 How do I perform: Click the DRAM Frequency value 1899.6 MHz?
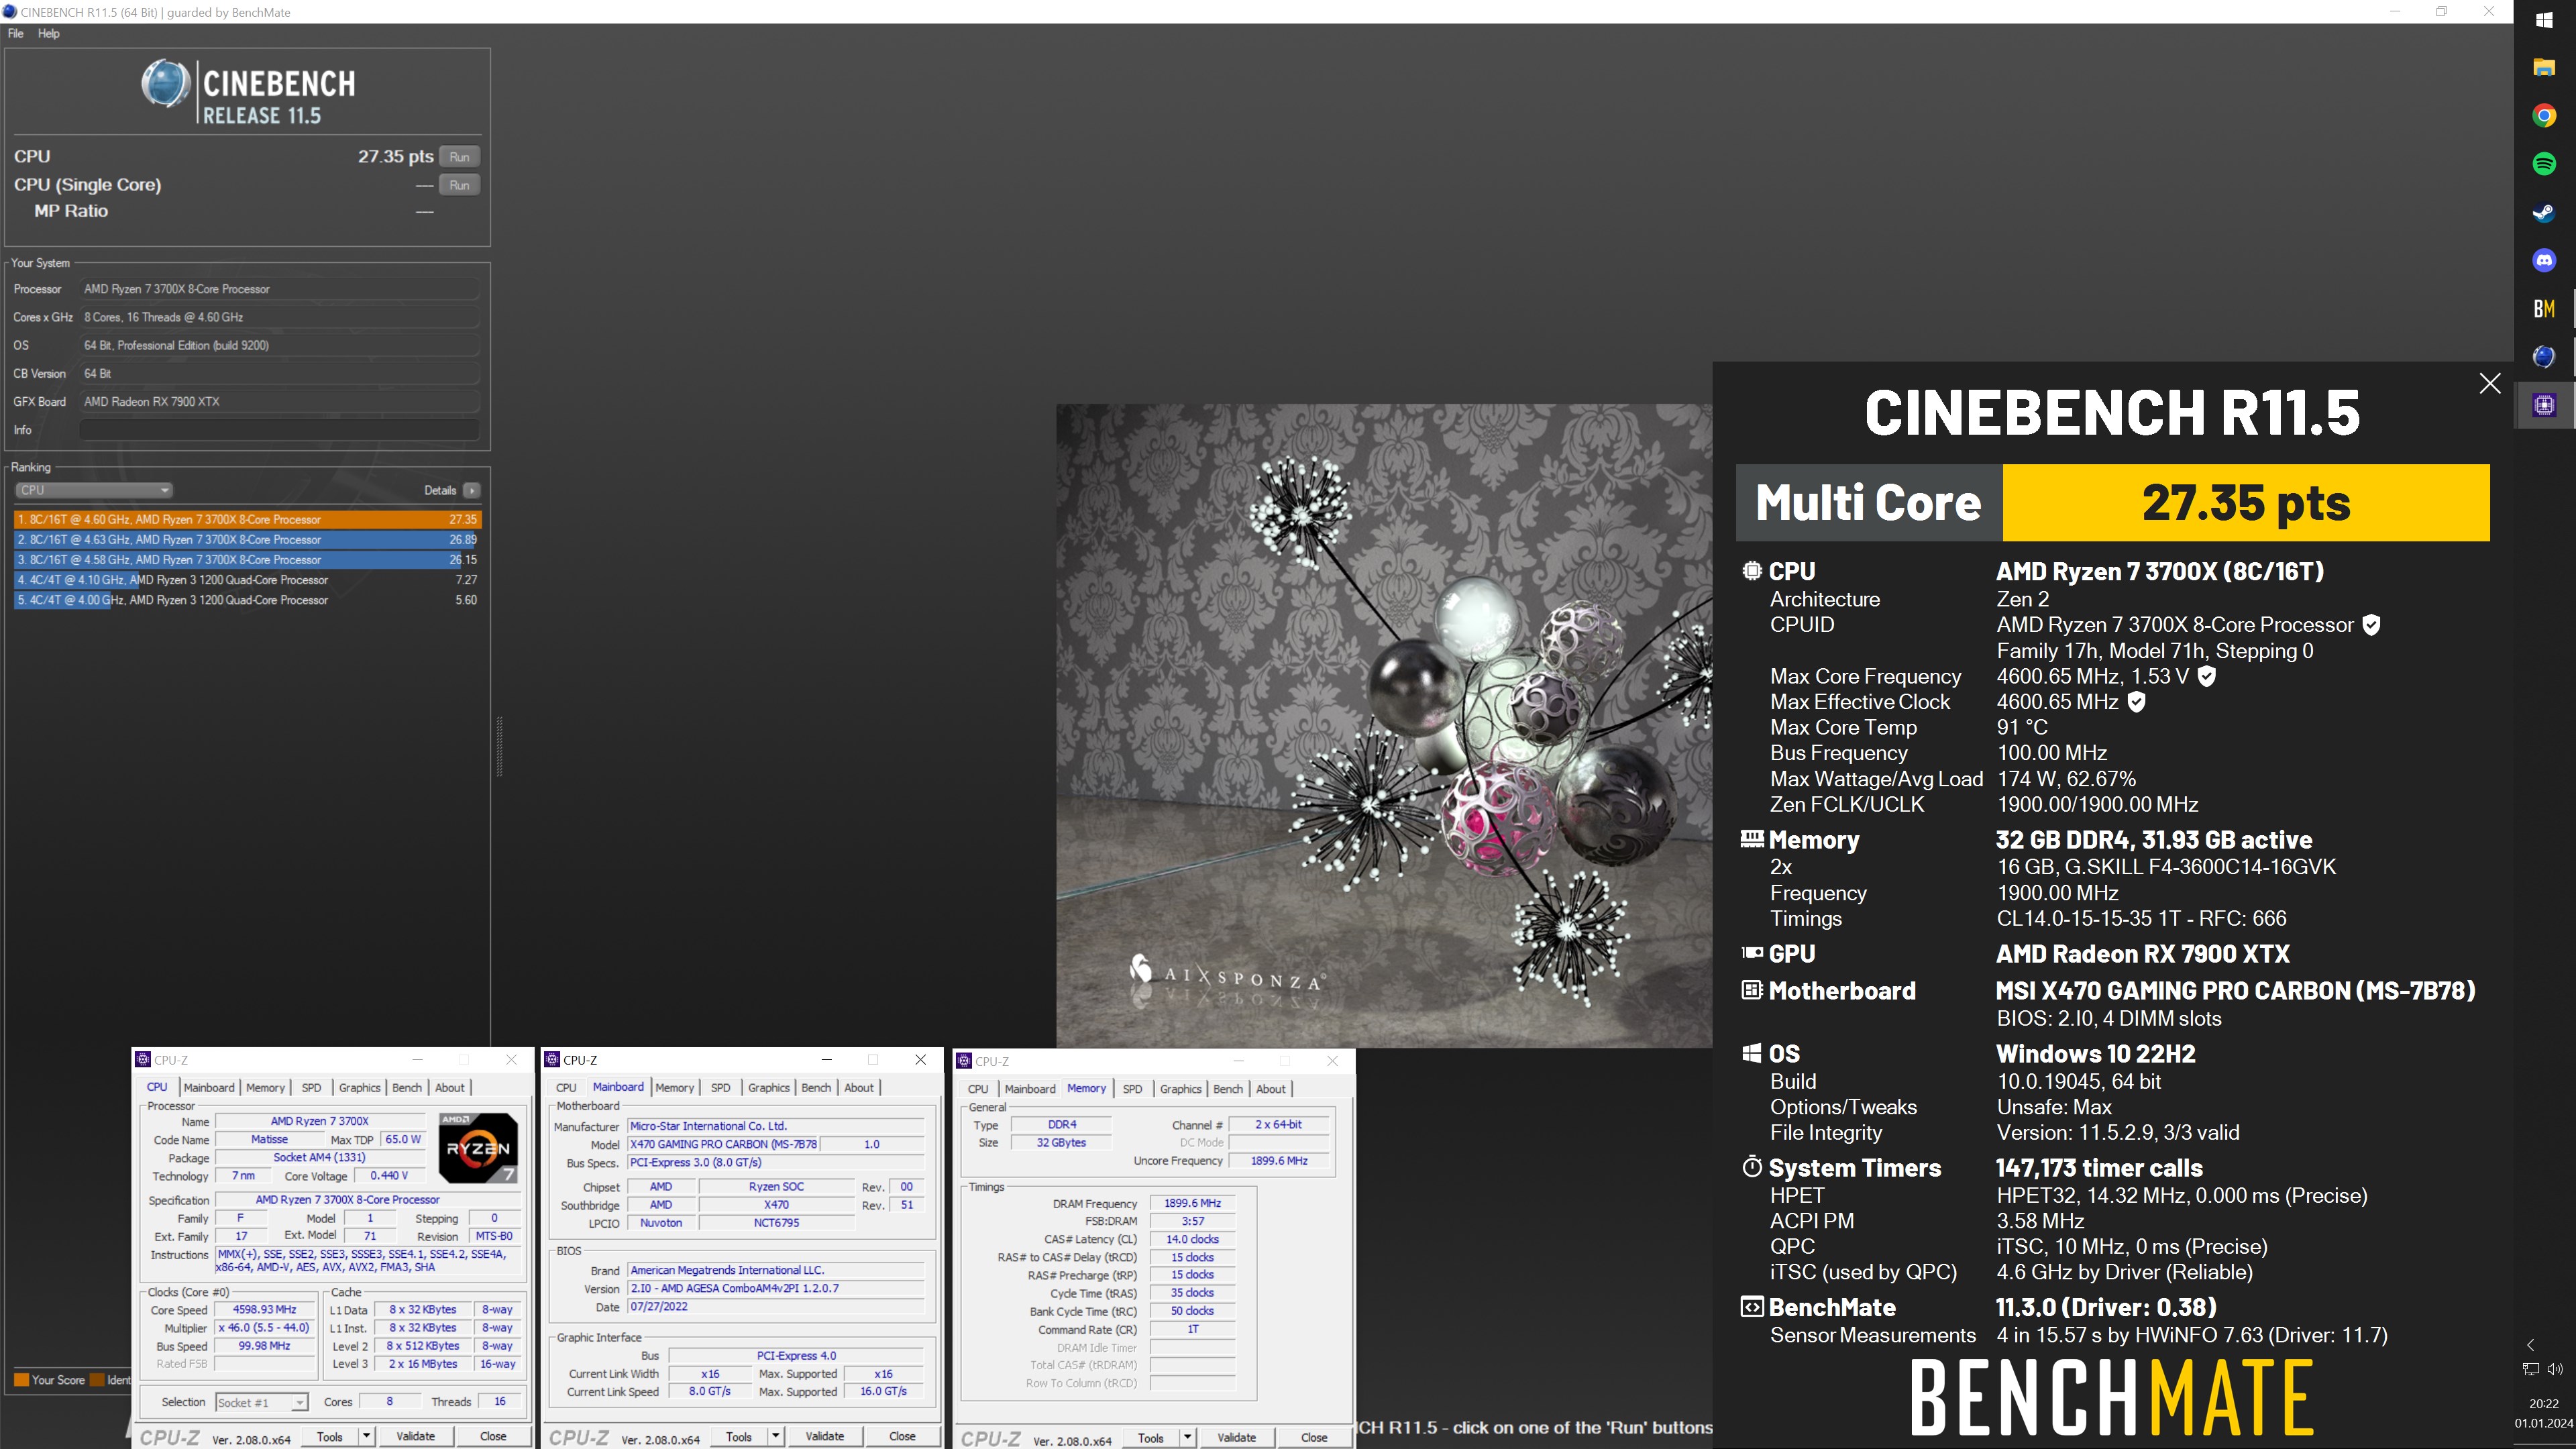click(1192, 1203)
